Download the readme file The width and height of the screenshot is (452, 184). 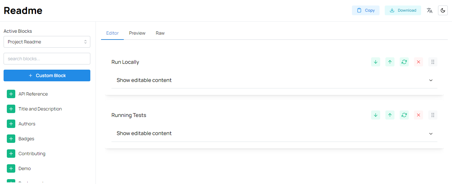tap(403, 10)
